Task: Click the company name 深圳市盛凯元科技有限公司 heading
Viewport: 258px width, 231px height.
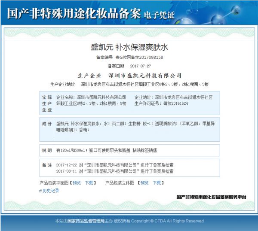Action: pos(145,76)
